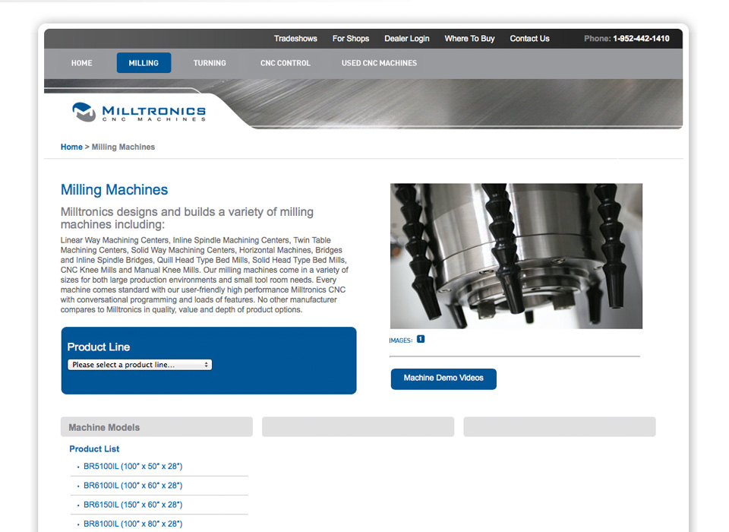Switch to the CNC Control tab
The height and width of the screenshot is (532, 729).
[286, 63]
